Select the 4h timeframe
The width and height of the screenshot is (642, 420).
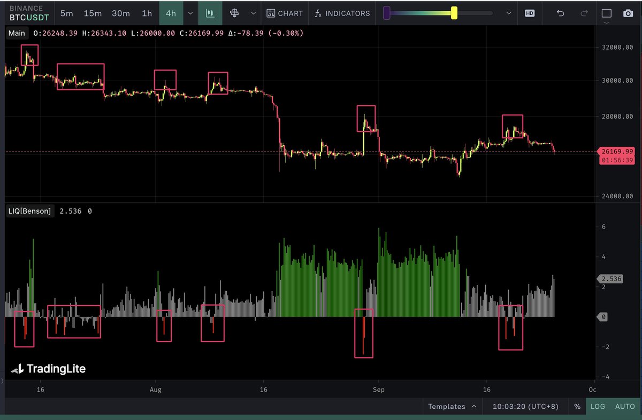pyautogui.click(x=171, y=13)
